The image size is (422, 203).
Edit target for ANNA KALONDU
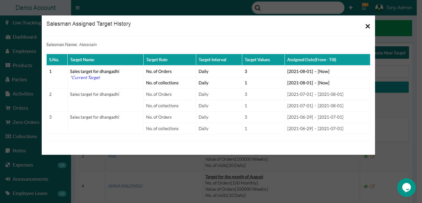click(x=373, y=186)
